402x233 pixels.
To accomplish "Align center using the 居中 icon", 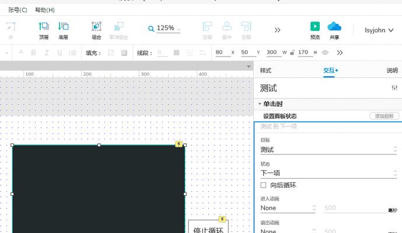I will [x=226, y=26].
